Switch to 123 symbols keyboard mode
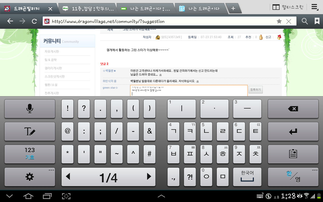This screenshot has height=202, width=323. (x=30, y=154)
